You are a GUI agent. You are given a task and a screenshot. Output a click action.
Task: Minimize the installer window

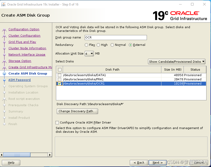[x=180, y=4]
